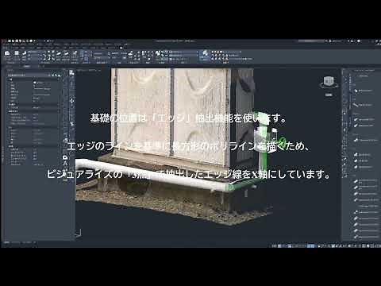Click the viewport controls label above the model

tap(89, 71)
